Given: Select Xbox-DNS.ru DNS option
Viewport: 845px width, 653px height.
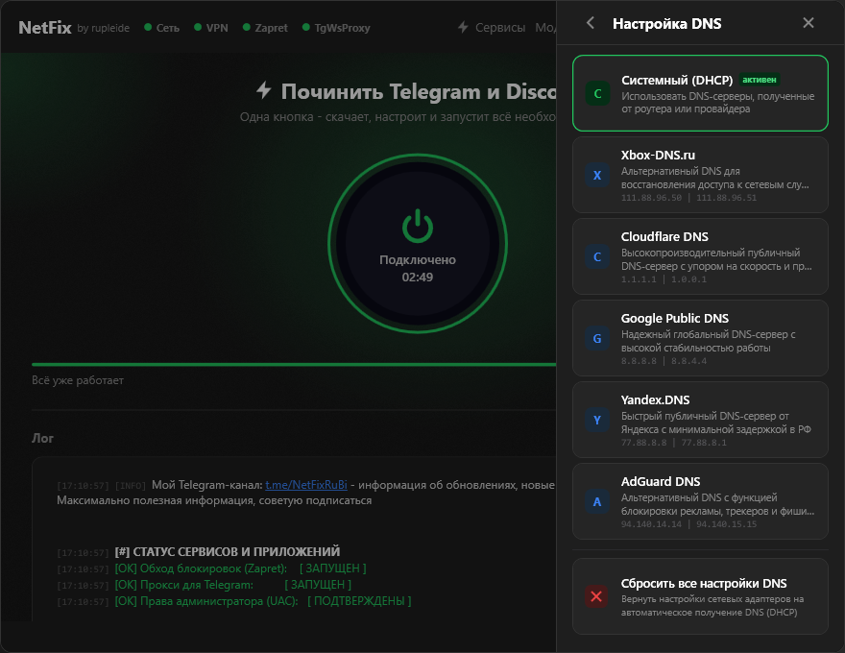Looking at the screenshot, I should (700, 175).
